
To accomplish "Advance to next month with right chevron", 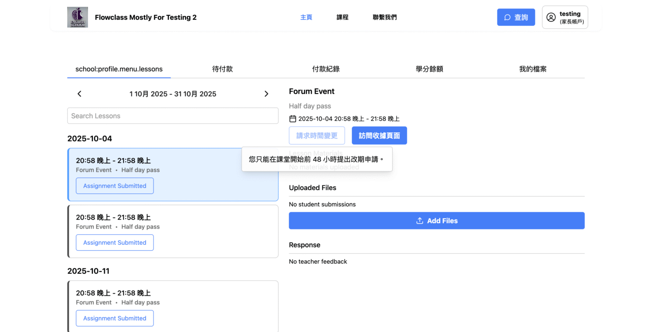I will pos(266,94).
